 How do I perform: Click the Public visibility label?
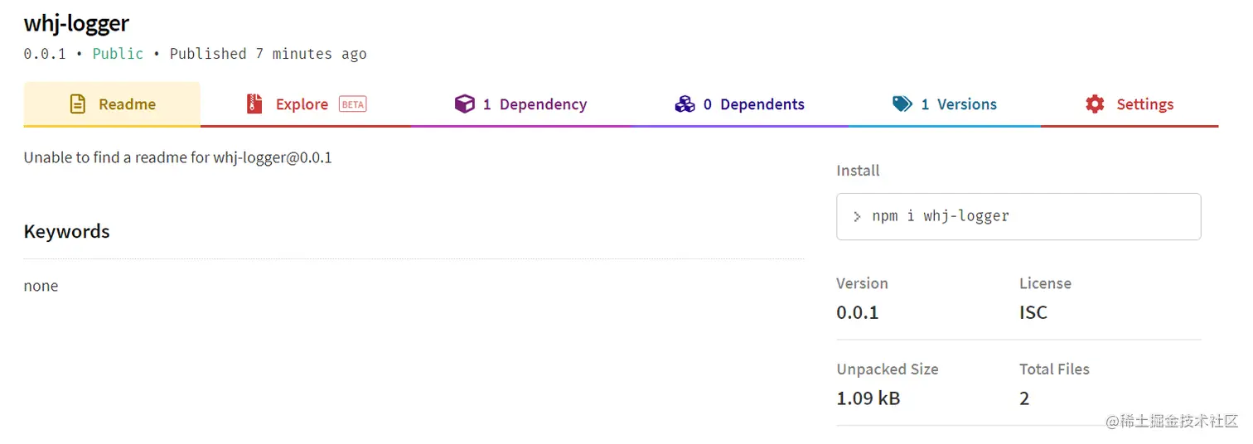click(118, 54)
